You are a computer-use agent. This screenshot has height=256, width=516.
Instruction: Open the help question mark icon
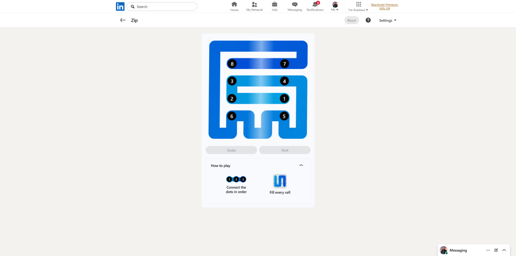tap(368, 20)
